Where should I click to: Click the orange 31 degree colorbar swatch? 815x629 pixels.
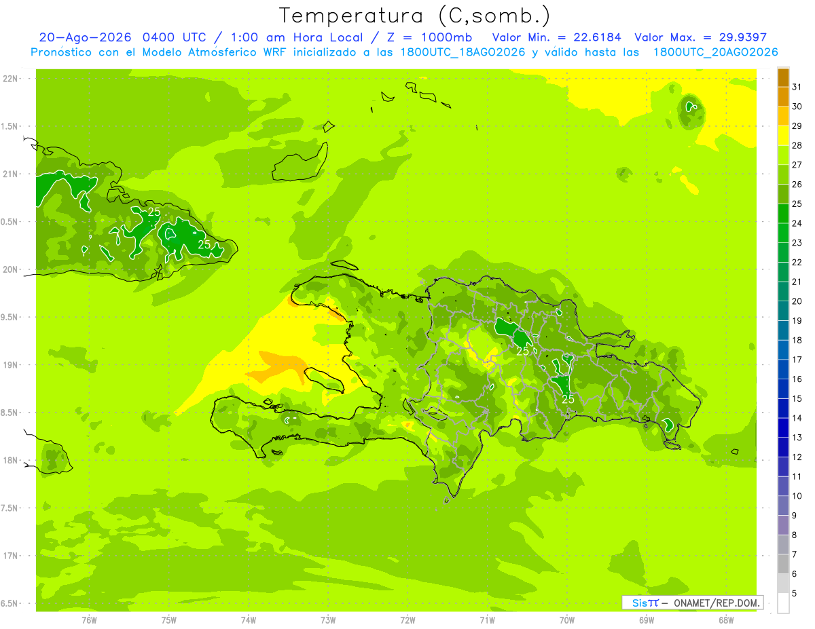pyautogui.click(x=783, y=78)
